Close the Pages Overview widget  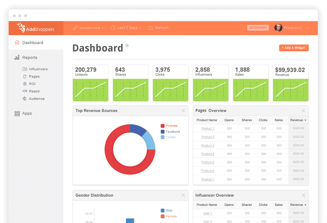303,111
